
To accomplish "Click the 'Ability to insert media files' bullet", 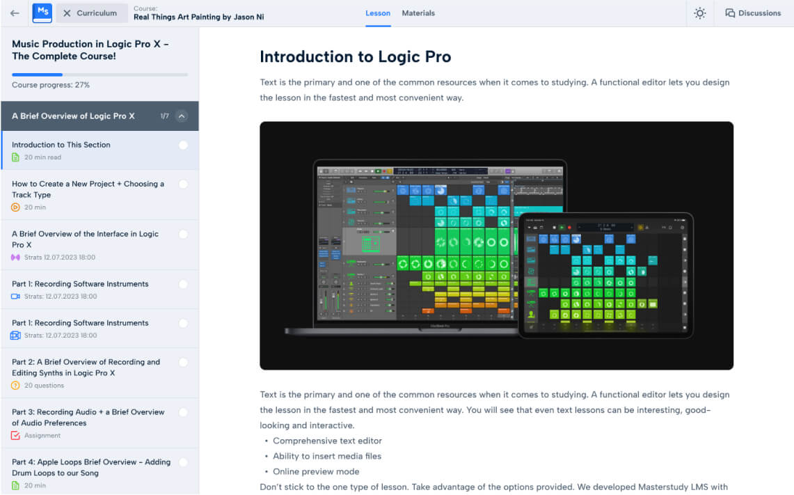I will [x=326, y=456].
